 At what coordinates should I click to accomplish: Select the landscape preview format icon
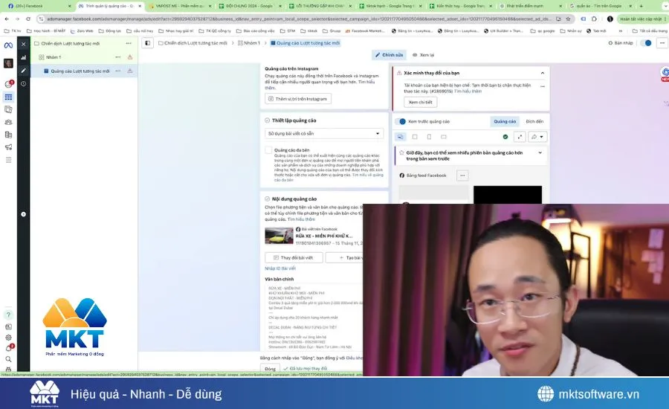444,137
